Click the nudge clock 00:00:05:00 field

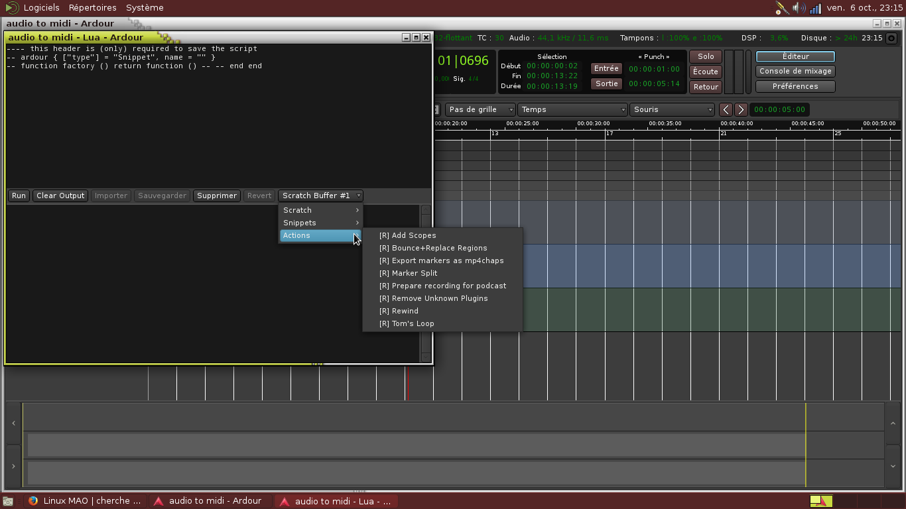tap(779, 110)
